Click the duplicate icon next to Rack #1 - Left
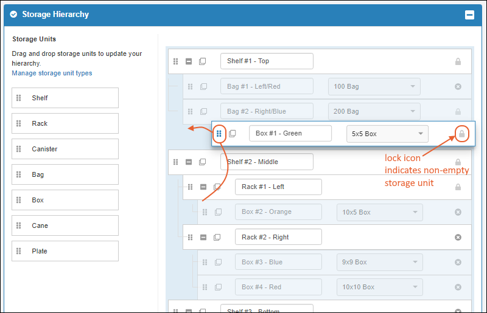487x313 pixels. tap(217, 187)
